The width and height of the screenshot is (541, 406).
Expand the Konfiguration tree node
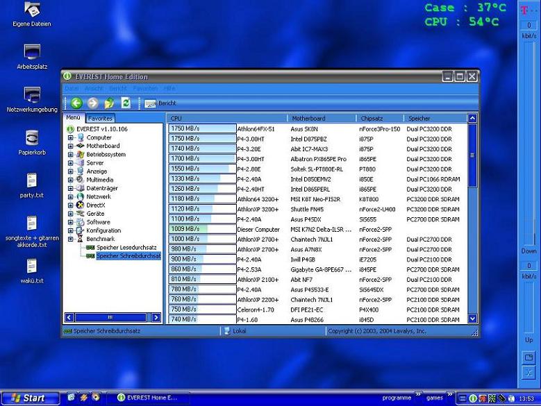point(71,230)
